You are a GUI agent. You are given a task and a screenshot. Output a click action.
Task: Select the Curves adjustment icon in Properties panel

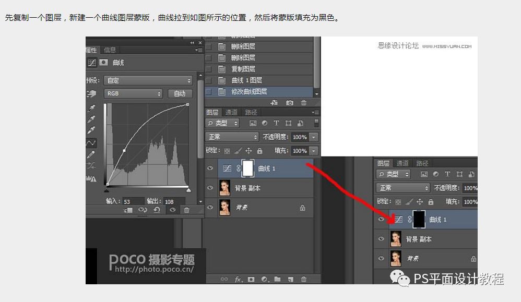point(91,62)
